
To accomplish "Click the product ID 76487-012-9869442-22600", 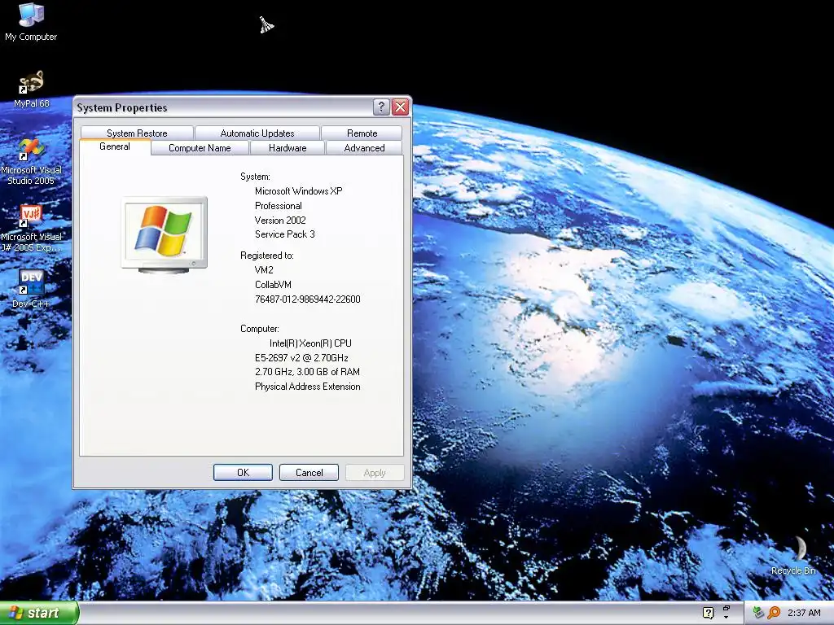I will click(307, 299).
